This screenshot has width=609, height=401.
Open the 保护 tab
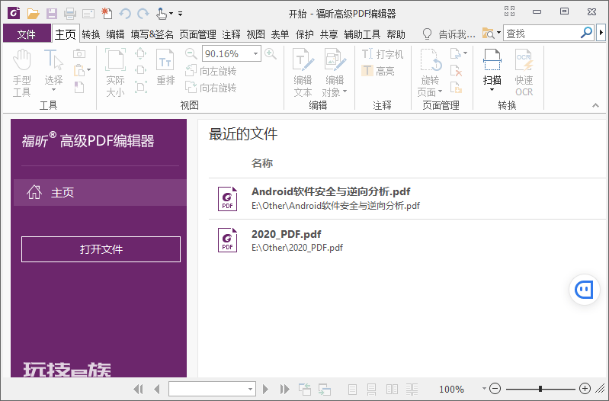[305, 34]
